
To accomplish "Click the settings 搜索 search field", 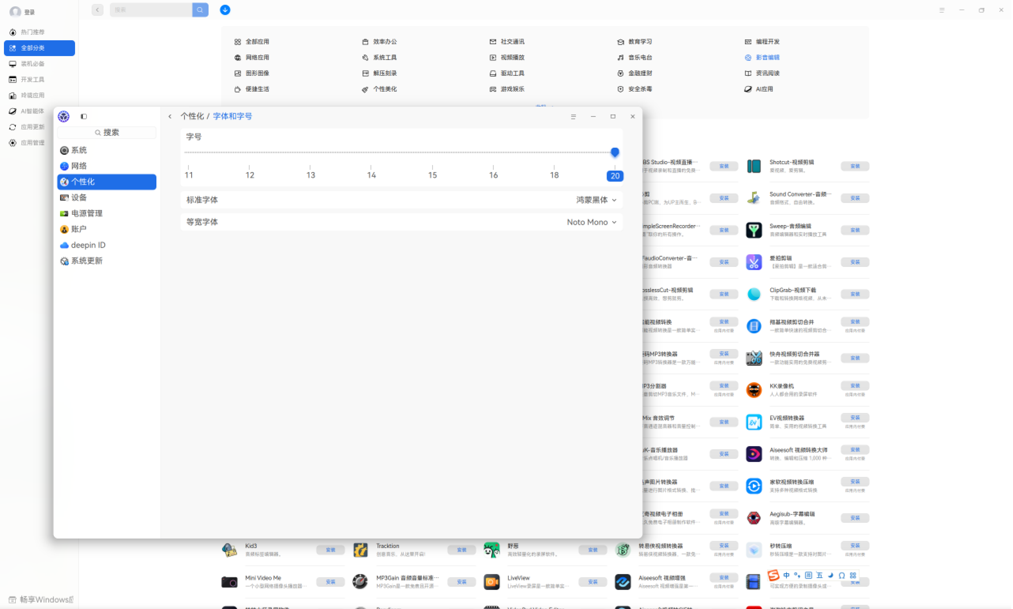I will [107, 133].
